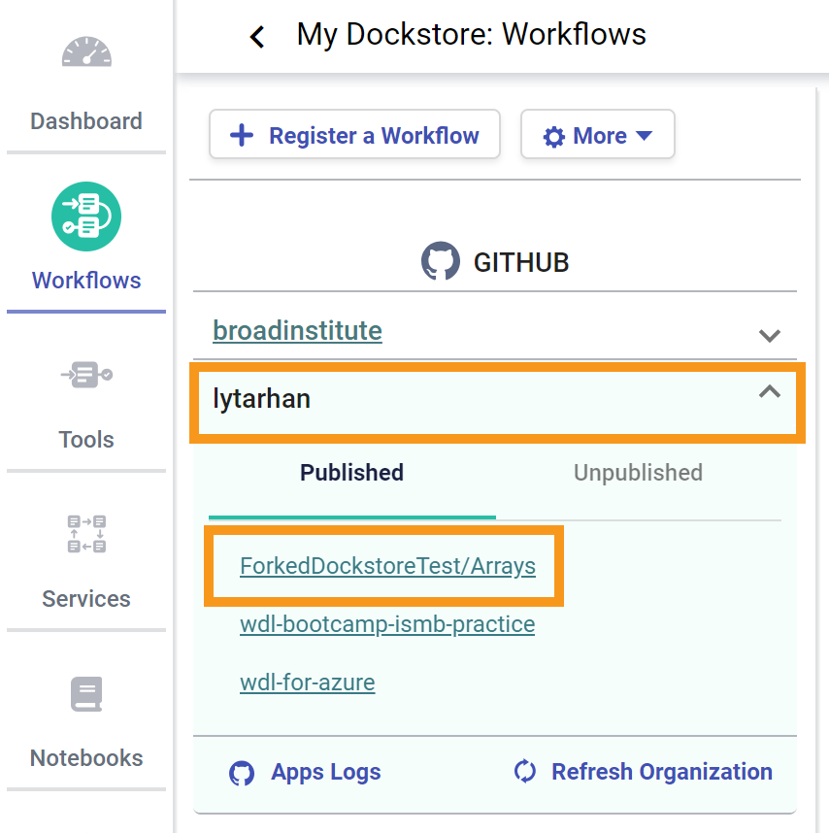Open the ForkedDockstoreTest/Arrays workflow
The image size is (829, 833).
tap(387, 566)
